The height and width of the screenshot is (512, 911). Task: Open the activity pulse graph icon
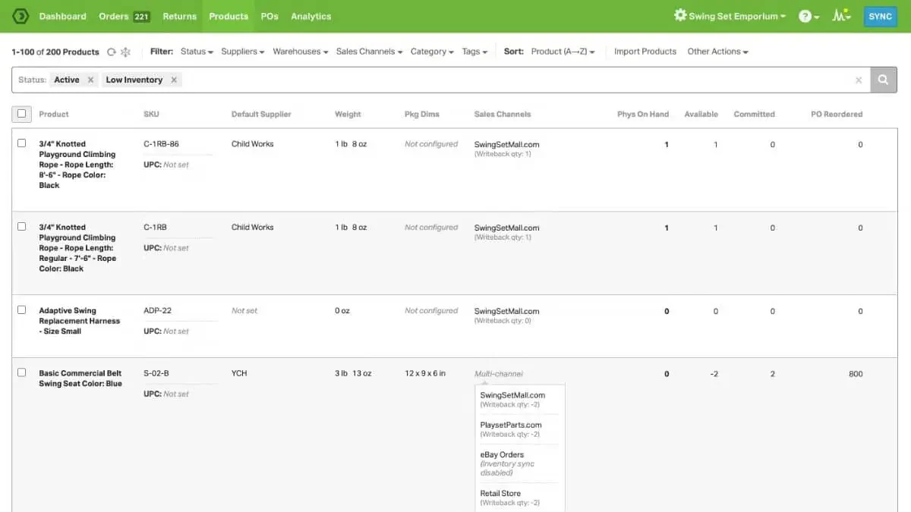[841, 15]
